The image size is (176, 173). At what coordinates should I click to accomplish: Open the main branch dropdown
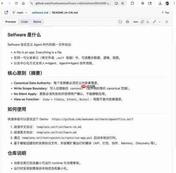tap(20, 12)
